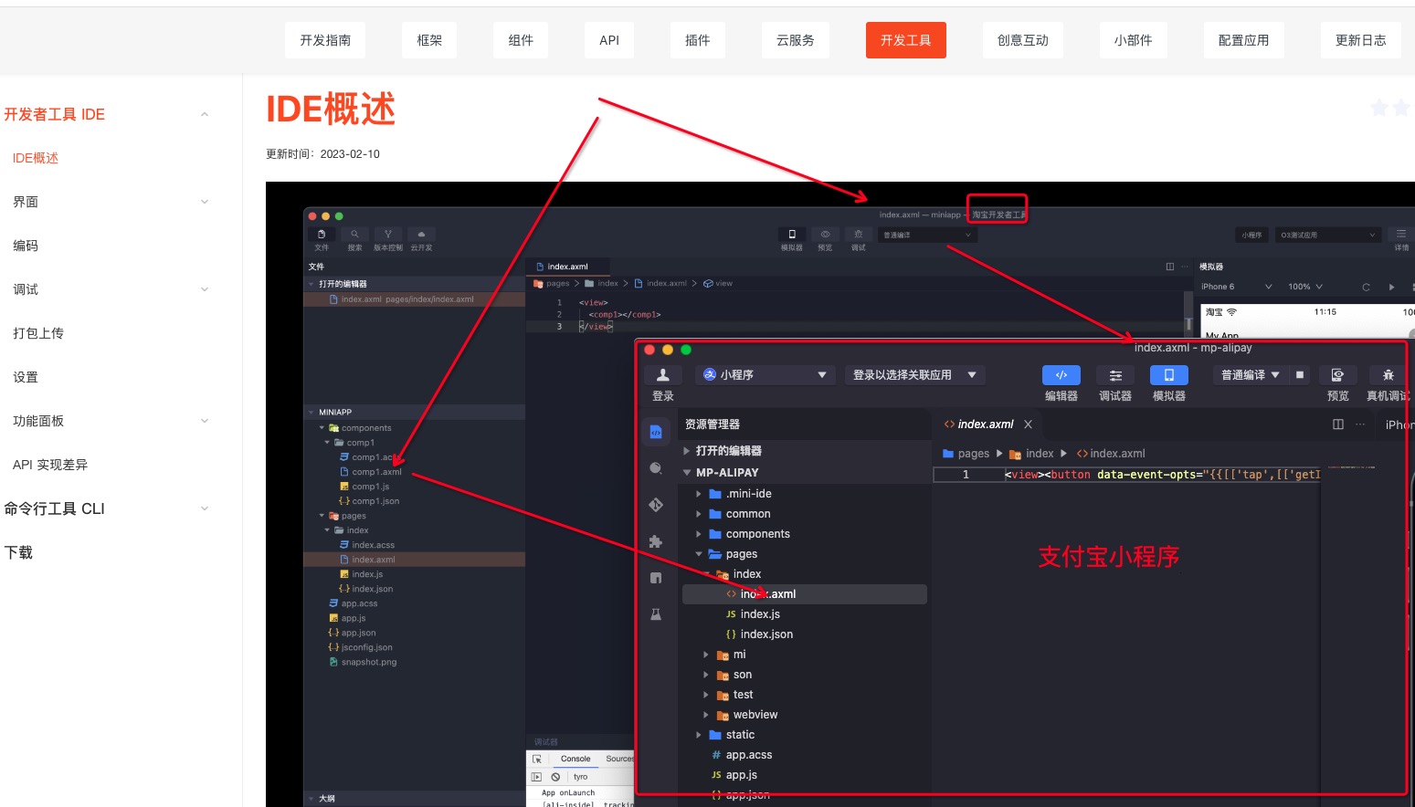
Task: Open the 更新日志 top navigation tab
Action: point(1361,40)
